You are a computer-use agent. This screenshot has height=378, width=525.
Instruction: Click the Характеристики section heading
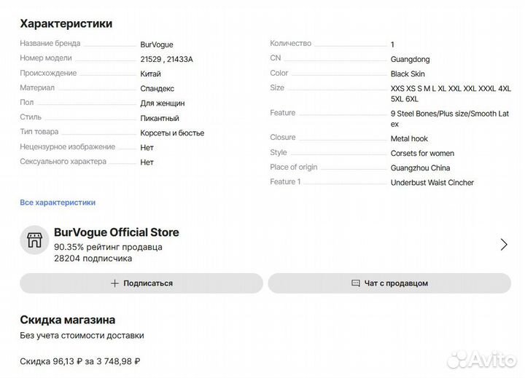pyautogui.click(x=66, y=23)
